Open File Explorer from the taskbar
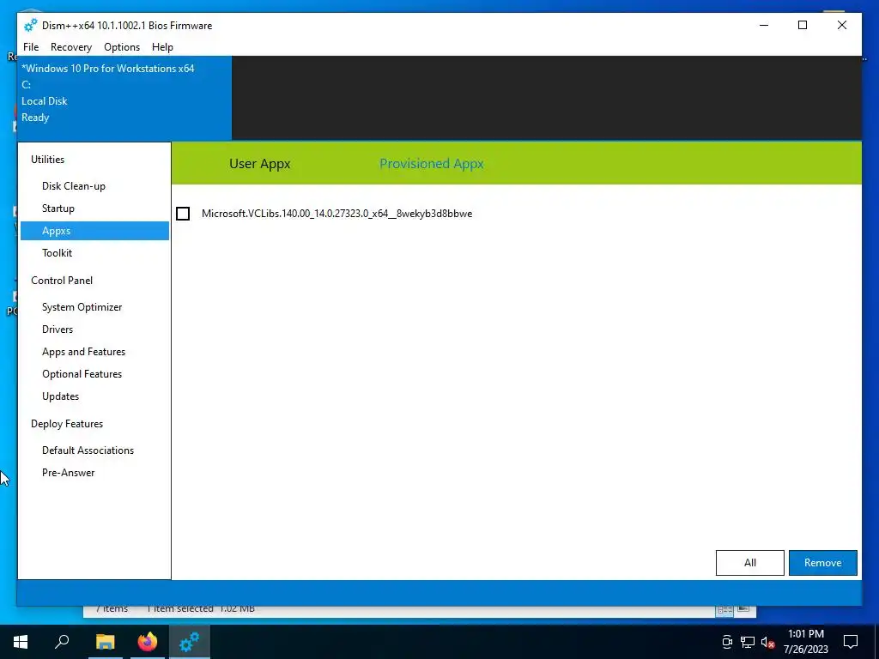 point(105,642)
